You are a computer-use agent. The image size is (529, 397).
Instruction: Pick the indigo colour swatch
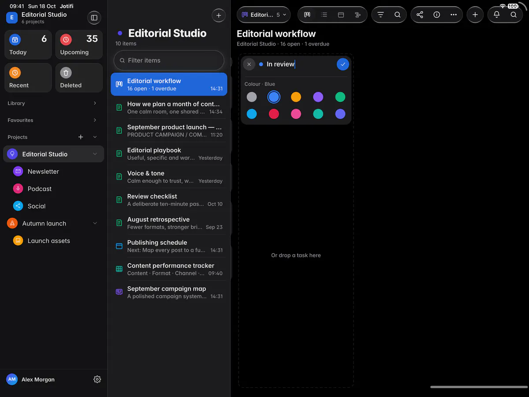[340, 114]
